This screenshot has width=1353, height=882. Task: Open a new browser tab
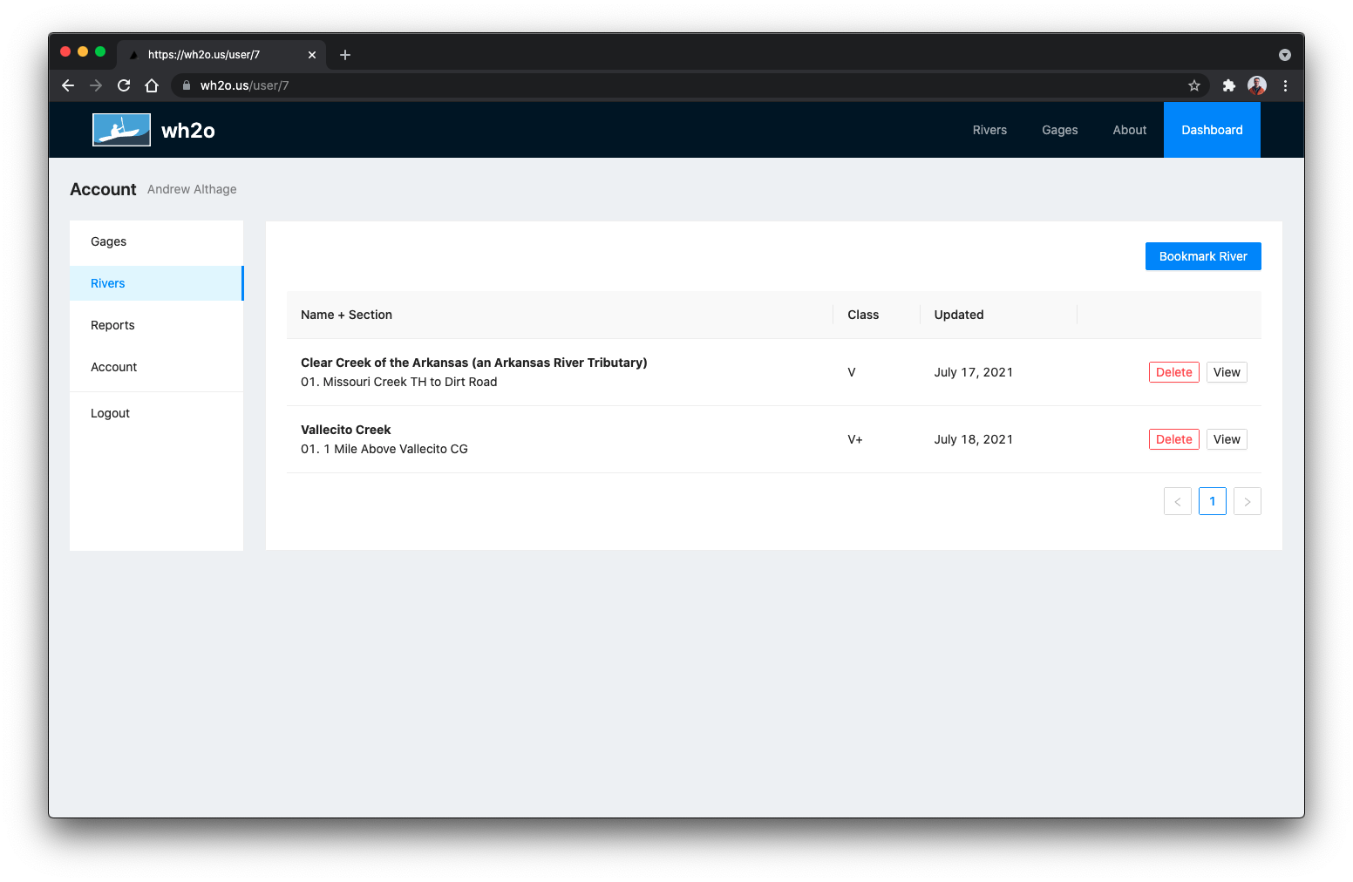point(345,55)
